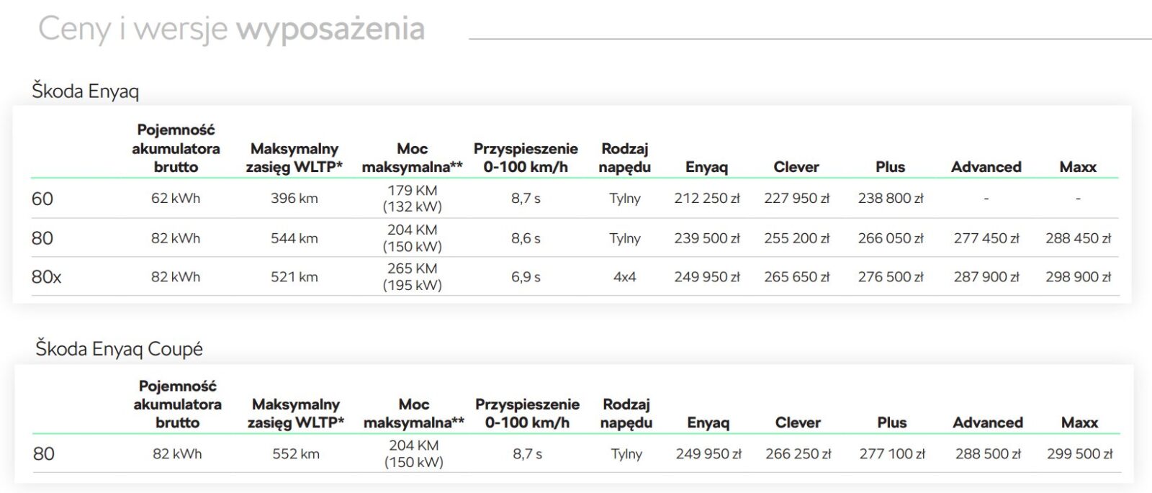1152x493 pixels.
Task: Select the 552 km Coupé range
Action: tap(295, 454)
